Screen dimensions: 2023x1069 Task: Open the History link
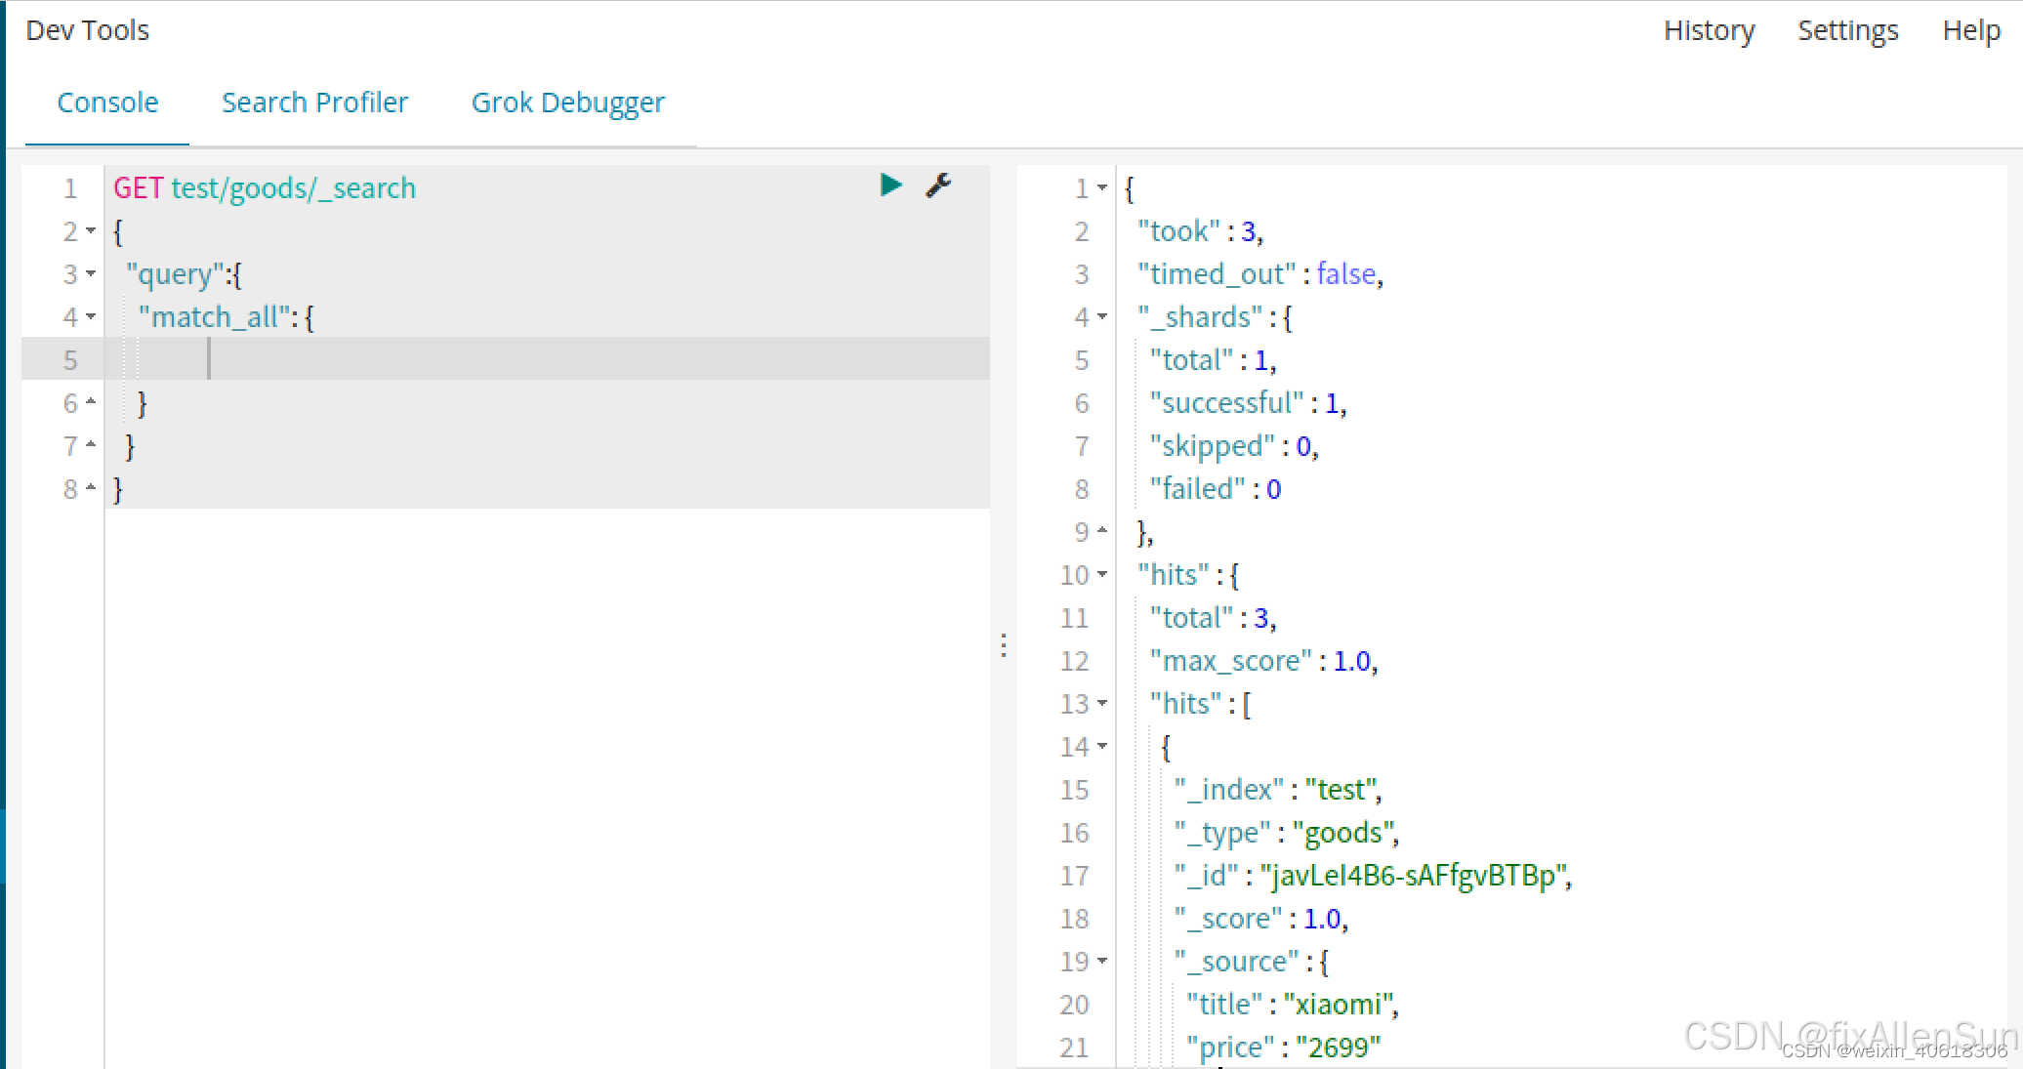point(1709,31)
